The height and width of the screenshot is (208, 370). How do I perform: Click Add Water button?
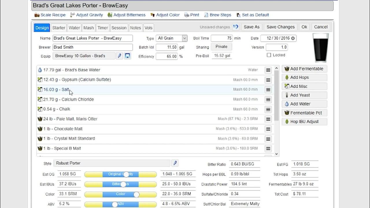click(x=304, y=104)
